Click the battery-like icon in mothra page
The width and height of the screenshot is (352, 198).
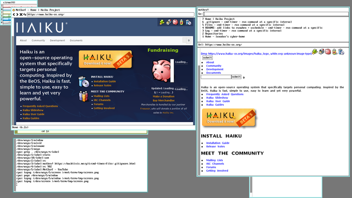334,52
